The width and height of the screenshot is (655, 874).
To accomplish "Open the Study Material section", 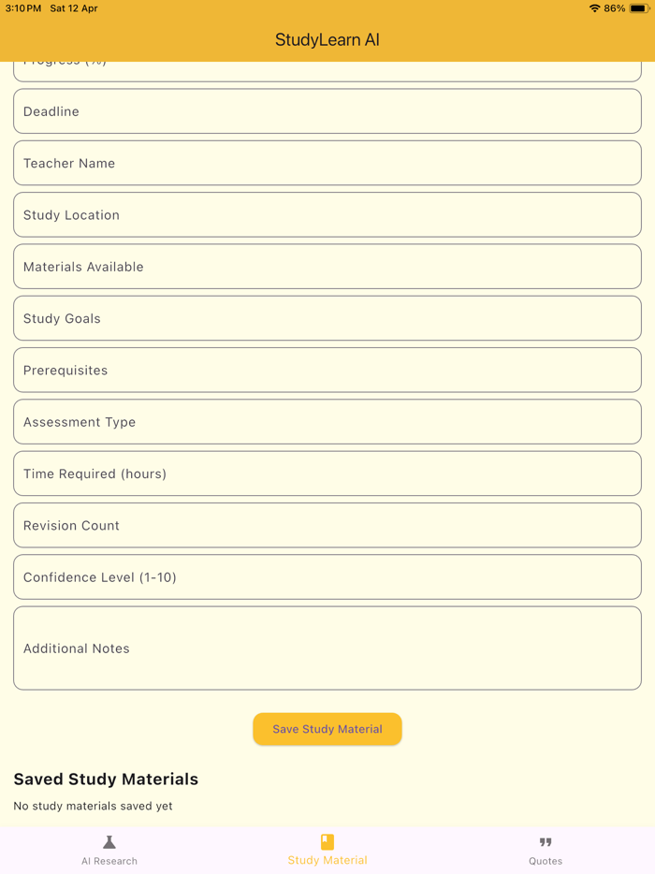I will (x=327, y=851).
